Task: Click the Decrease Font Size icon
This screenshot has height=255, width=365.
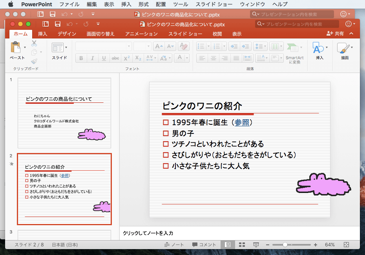Action: click(170, 46)
